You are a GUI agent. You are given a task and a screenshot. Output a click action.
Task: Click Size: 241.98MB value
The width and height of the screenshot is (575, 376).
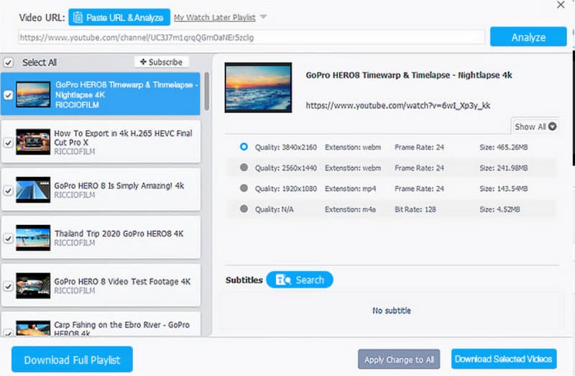point(504,168)
